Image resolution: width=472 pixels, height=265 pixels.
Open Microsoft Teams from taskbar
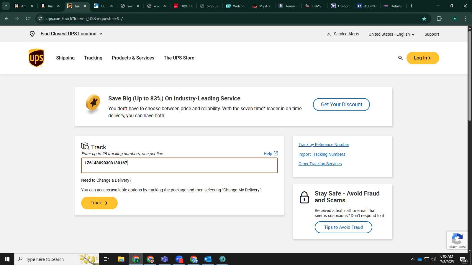click(x=164, y=259)
